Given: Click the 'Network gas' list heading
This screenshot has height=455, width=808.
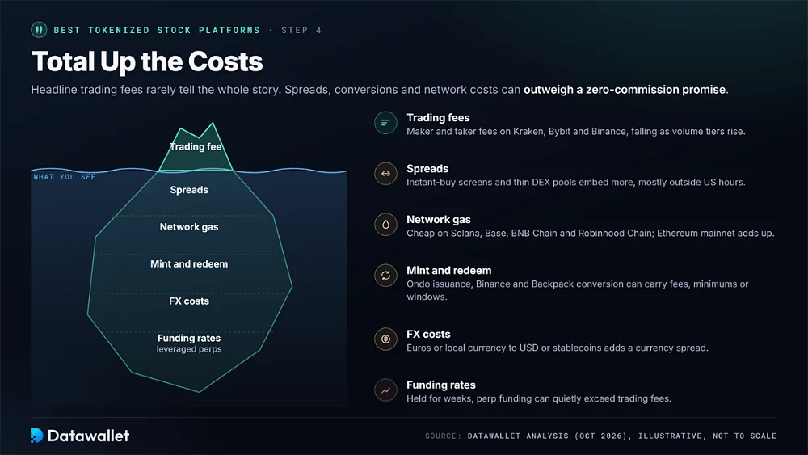Looking at the screenshot, I should [439, 220].
